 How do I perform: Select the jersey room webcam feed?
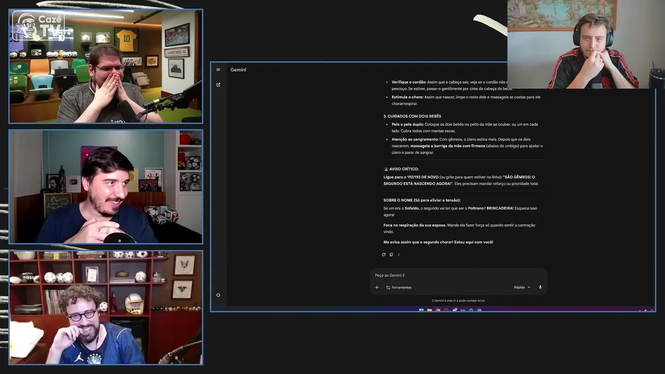click(x=105, y=66)
